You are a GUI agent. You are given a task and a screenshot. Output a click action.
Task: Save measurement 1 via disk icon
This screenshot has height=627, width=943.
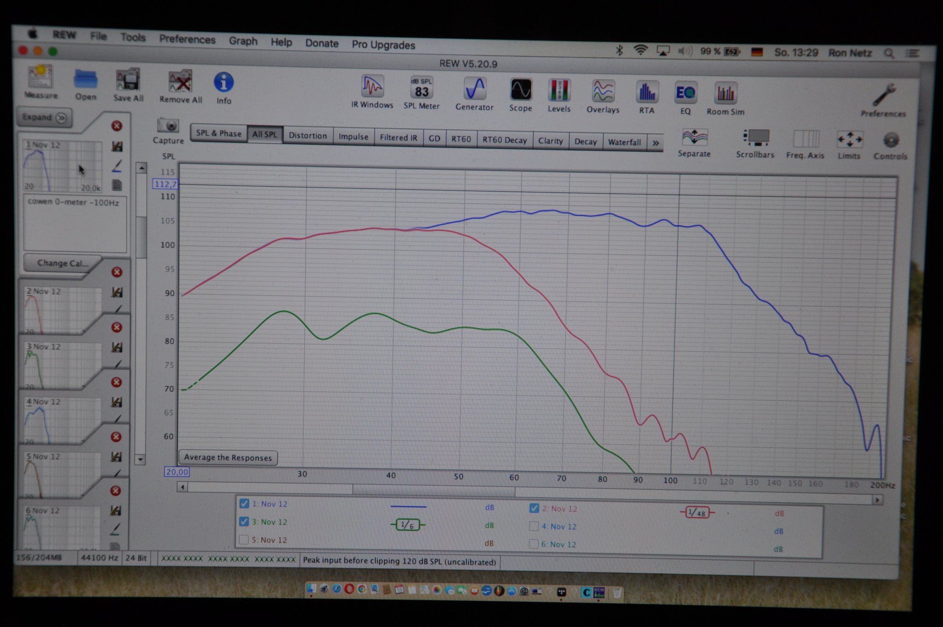click(x=117, y=146)
